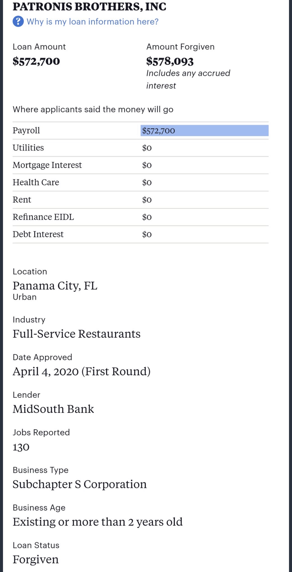The image size is (292, 572).
Task: Click the Rent row label
Action: [x=22, y=200]
